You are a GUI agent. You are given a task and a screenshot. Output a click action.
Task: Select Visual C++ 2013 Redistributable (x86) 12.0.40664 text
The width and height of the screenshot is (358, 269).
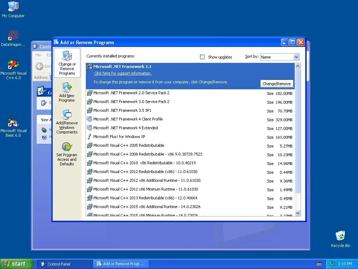click(145, 198)
